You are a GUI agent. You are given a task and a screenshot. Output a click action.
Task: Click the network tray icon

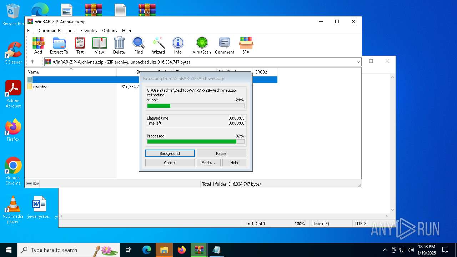(402, 250)
